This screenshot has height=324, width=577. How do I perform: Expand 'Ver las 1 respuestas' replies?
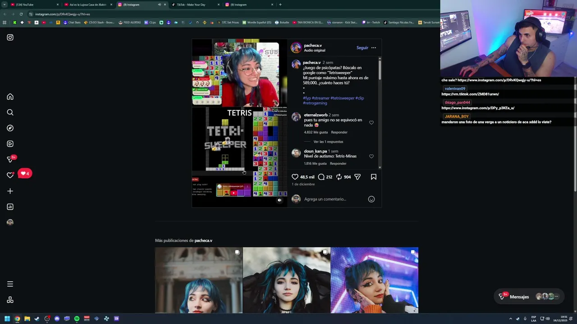tap(328, 142)
